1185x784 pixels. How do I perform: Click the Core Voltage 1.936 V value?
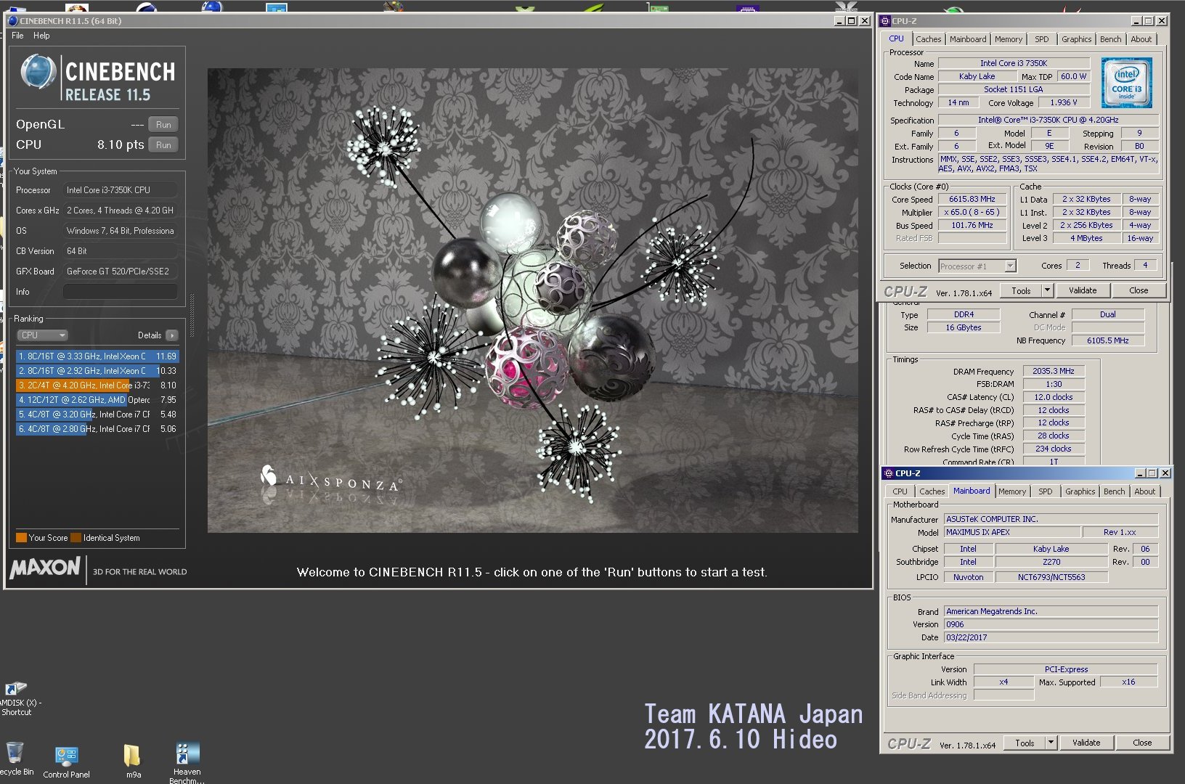[1064, 103]
